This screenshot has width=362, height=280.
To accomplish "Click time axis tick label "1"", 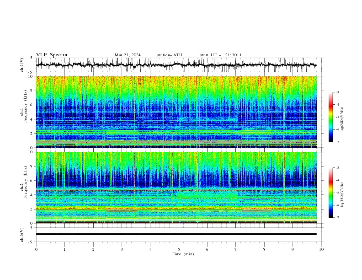I will point(64,249).
